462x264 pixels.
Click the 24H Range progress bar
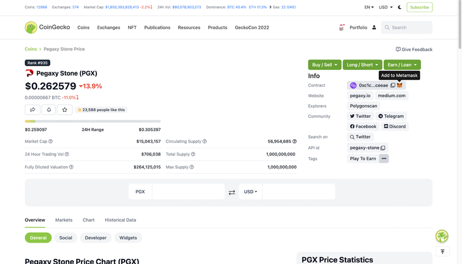(93, 121)
